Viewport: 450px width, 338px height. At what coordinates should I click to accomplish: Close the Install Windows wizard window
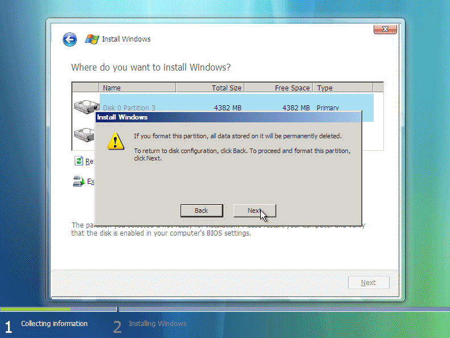[385, 29]
